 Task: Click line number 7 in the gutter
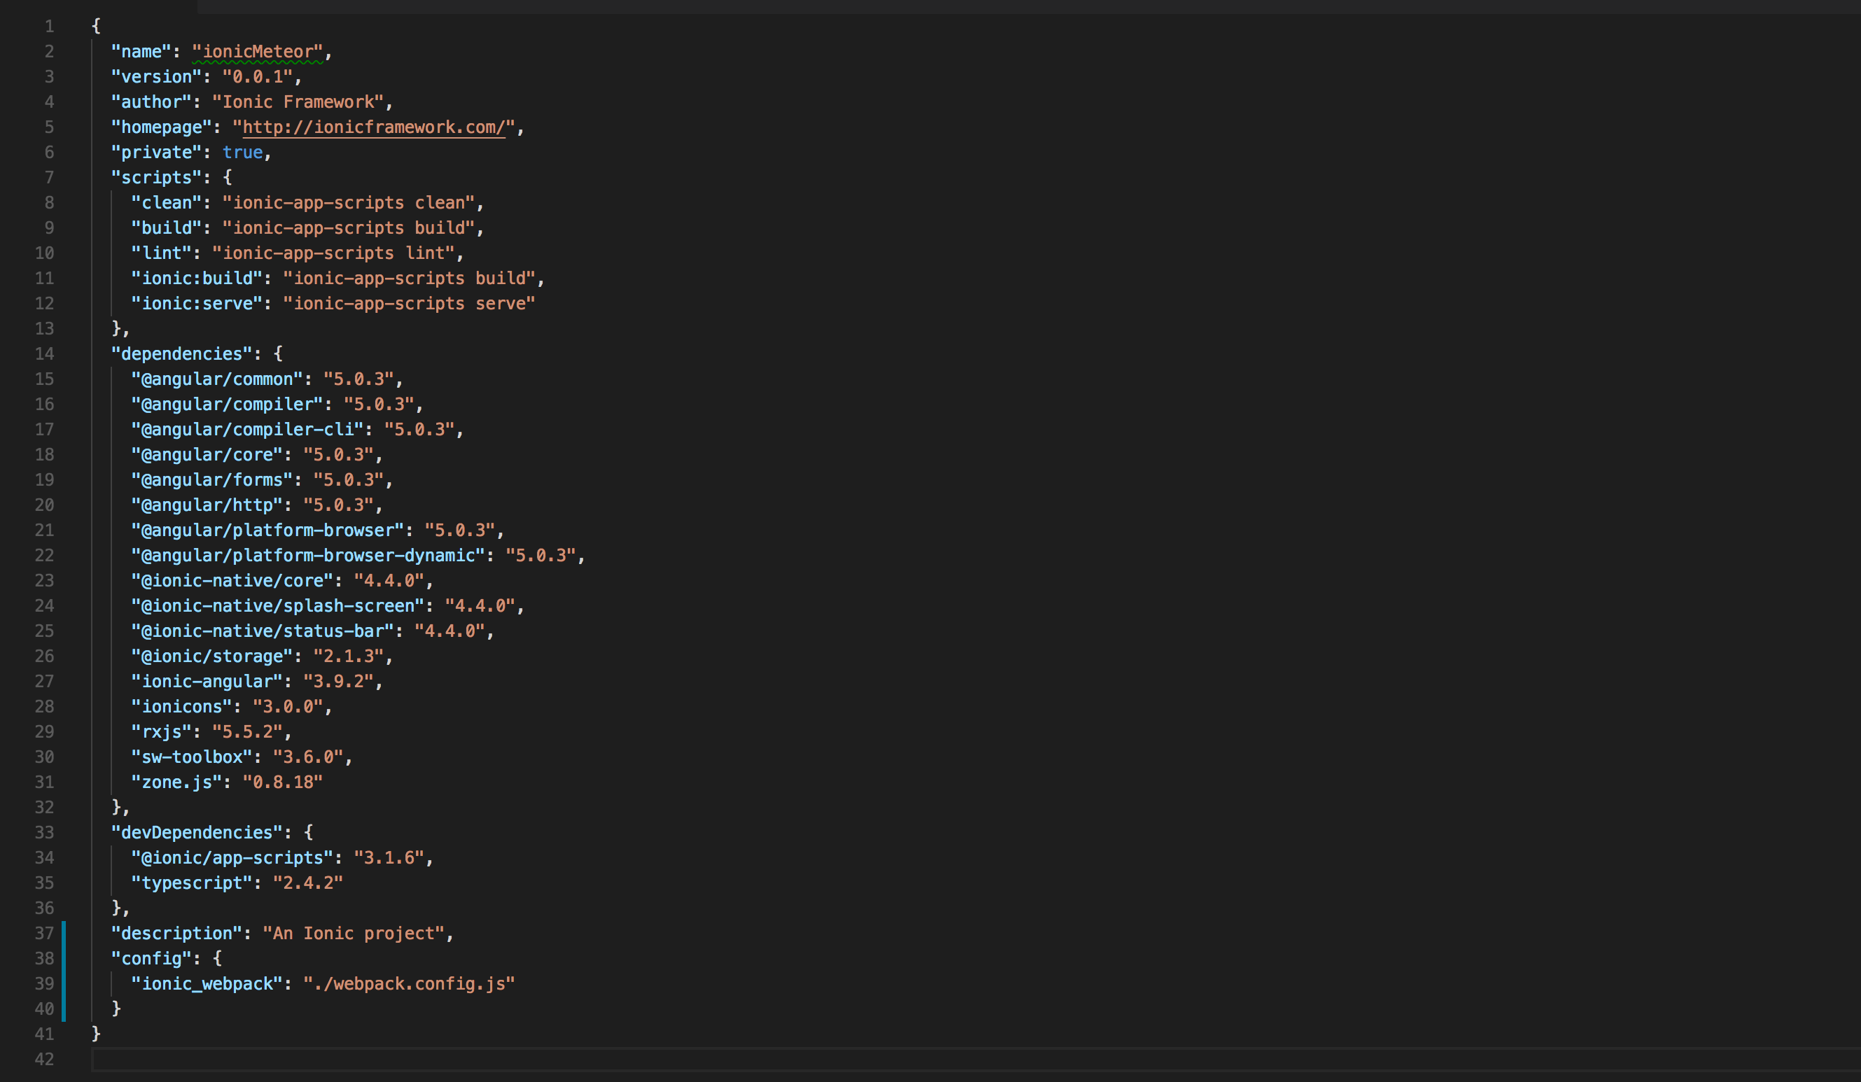(49, 177)
